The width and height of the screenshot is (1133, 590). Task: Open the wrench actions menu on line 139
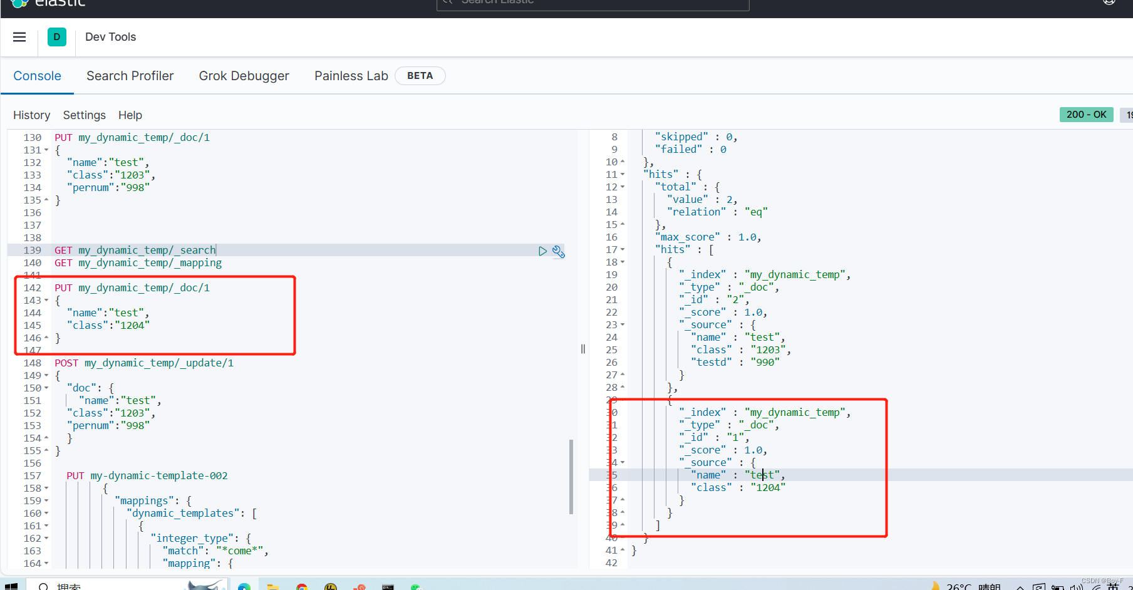tap(558, 252)
